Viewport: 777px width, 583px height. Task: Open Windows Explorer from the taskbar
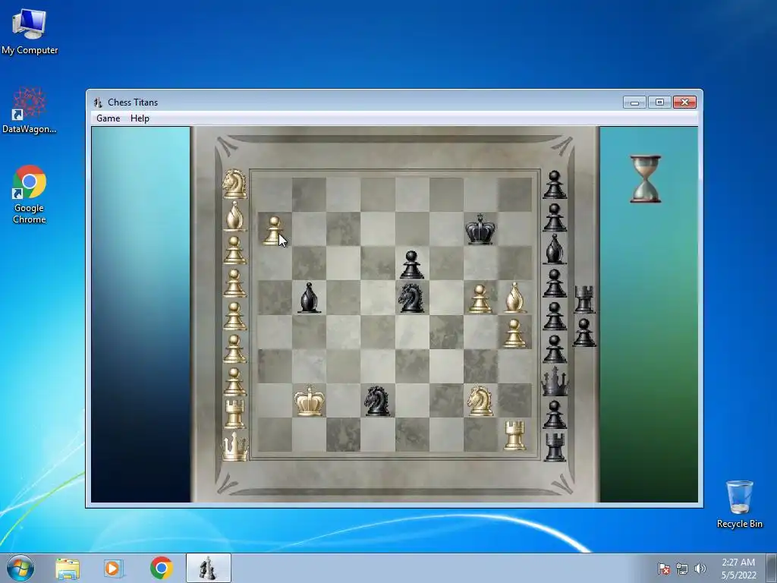[68, 568]
